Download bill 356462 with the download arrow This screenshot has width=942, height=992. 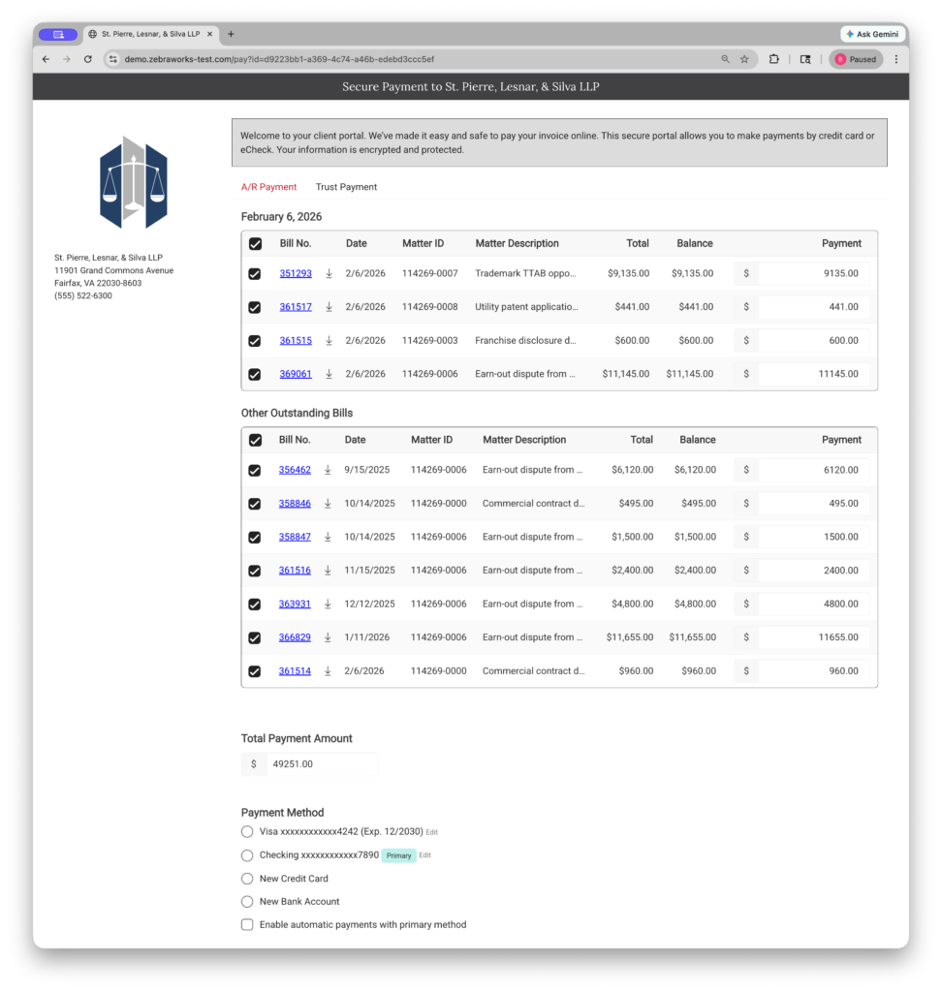(x=328, y=470)
